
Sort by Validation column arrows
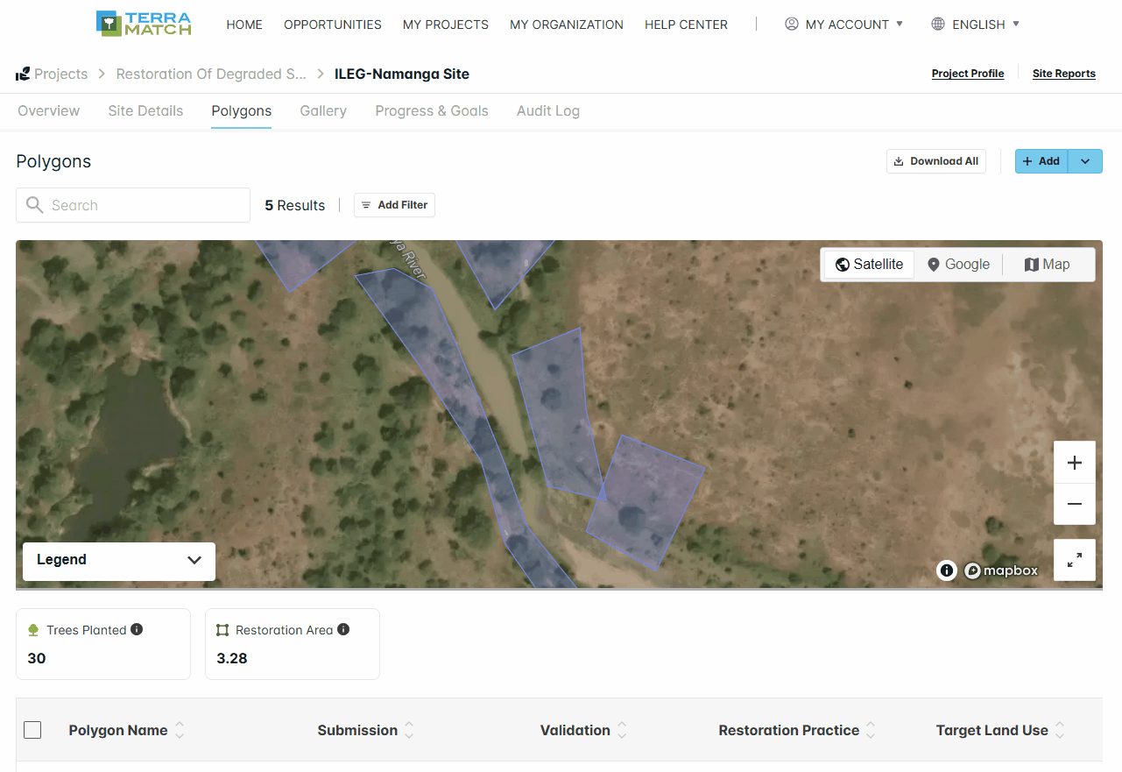622,730
